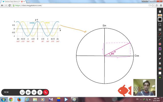The width and height of the screenshot is (163, 102).
Task: Select the red circle shape tool
Action: tap(160, 44)
